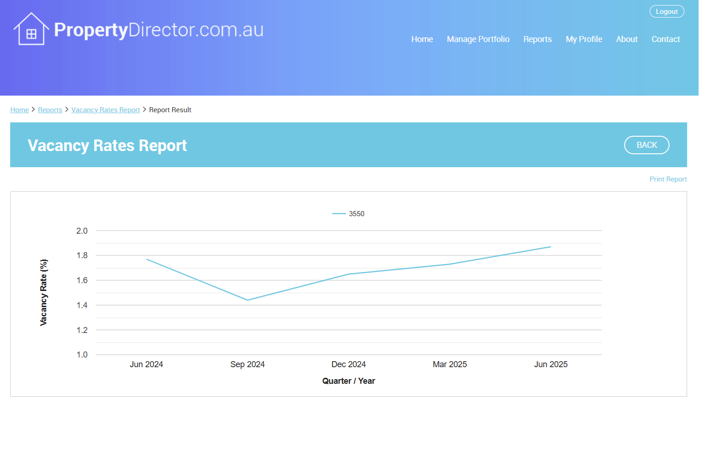Image resolution: width=706 pixels, height=460 pixels.
Task: Select the Jun 2024 starting point of the line
Action: [x=147, y=259]
